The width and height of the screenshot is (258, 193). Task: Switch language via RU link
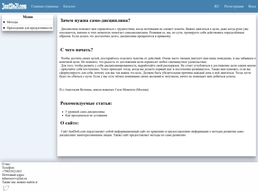217,6
